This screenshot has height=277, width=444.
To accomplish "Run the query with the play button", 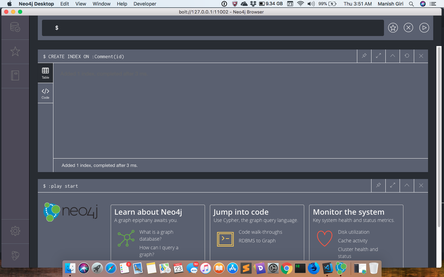I will pyautogui.click(x=424, y=27).
